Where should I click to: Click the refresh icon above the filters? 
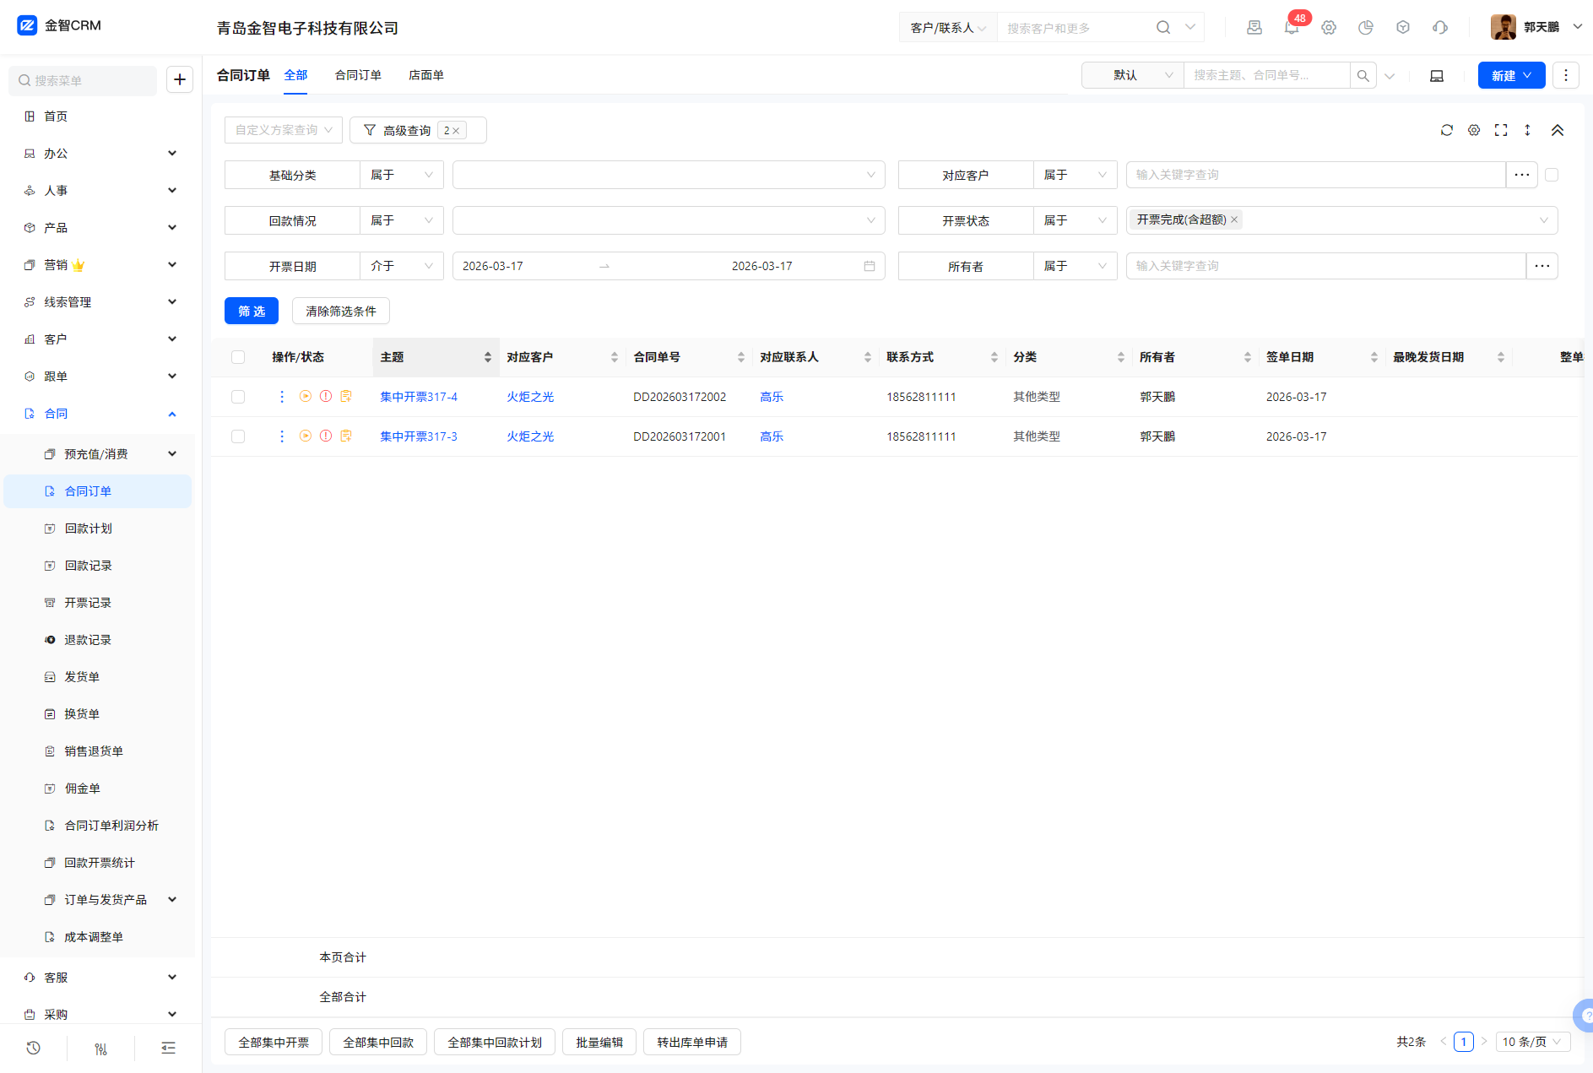click(1447, 130)
